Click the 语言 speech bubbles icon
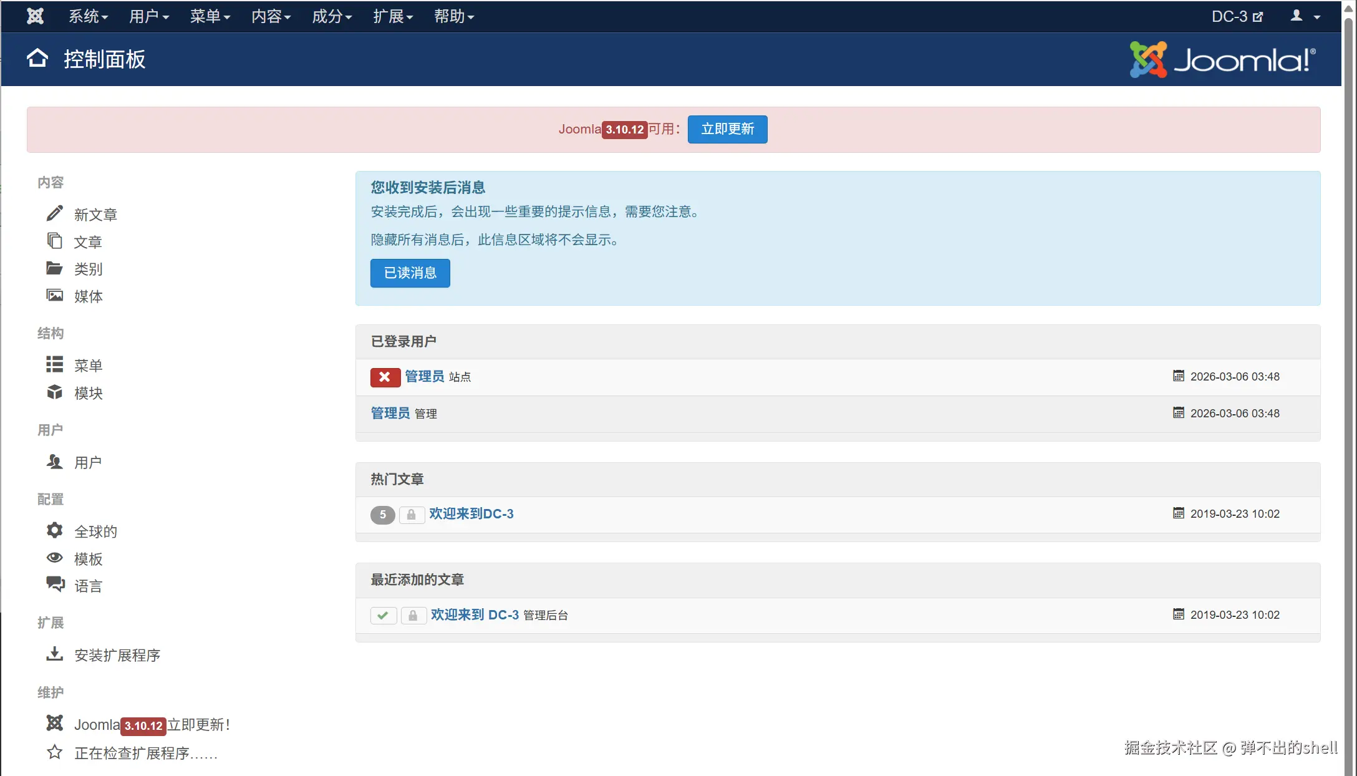This screenshot has height=776, width=1357. click(54, 584)
